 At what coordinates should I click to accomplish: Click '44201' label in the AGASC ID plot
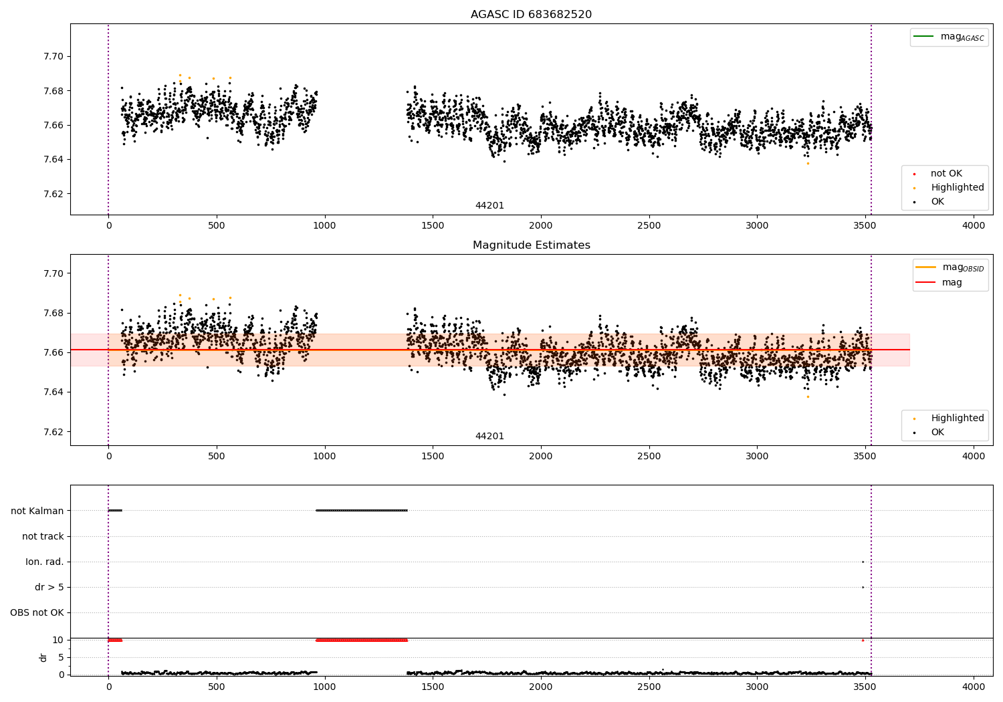489,206
